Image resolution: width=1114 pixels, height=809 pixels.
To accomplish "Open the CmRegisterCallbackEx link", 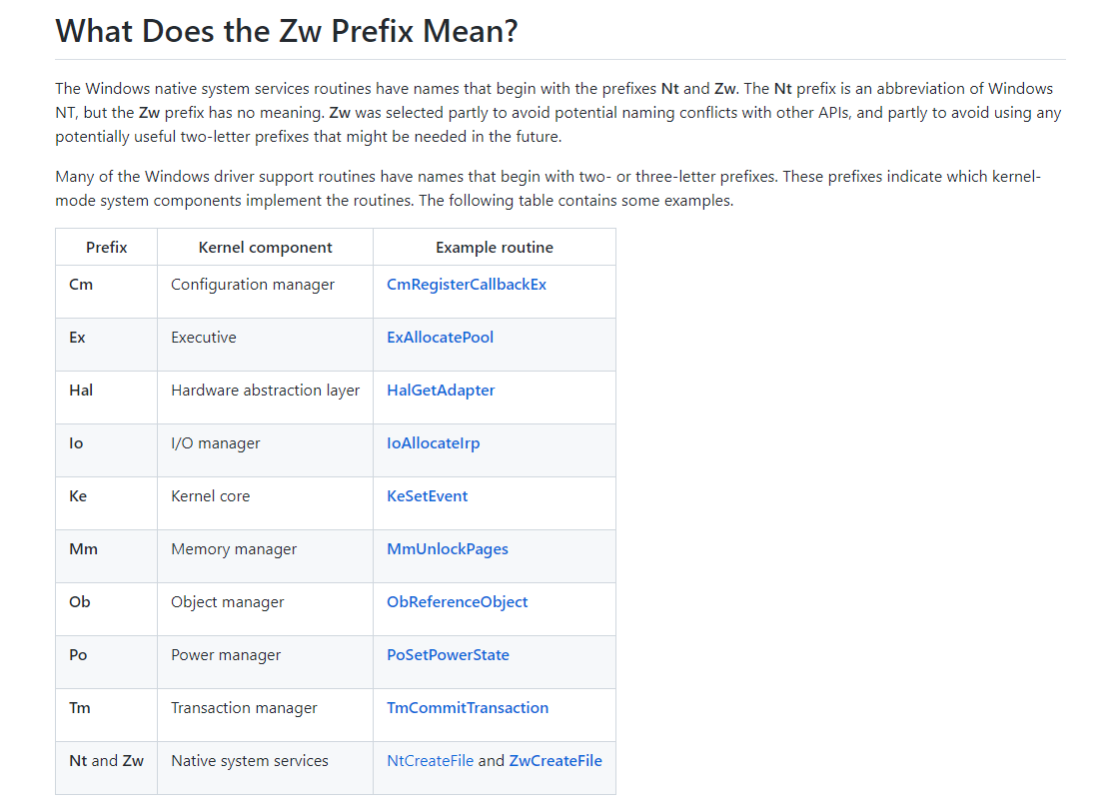I will click(466, 285).
